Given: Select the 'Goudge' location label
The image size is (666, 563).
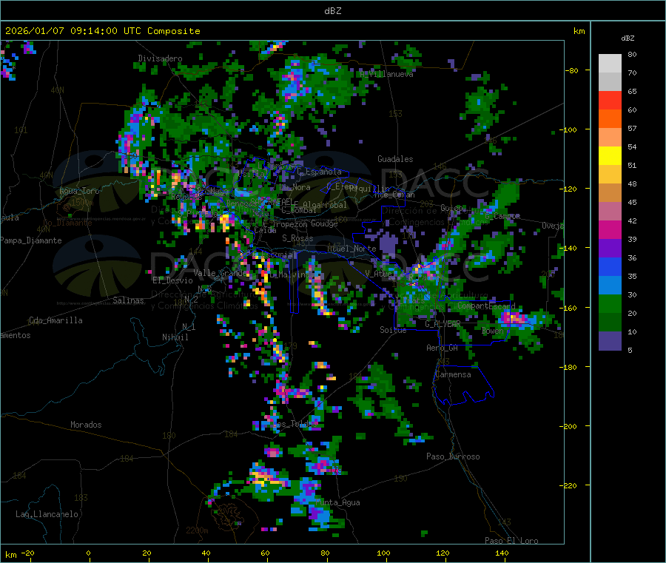Looking at the screenshot, I should (325, 223).
